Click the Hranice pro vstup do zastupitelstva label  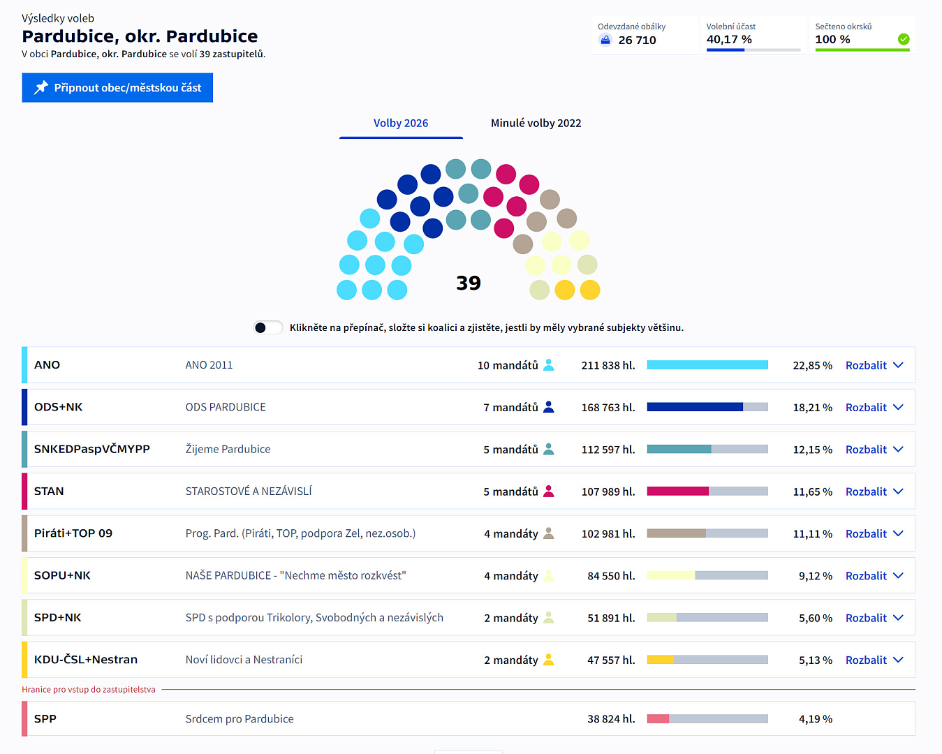click(x=89, y=689)
